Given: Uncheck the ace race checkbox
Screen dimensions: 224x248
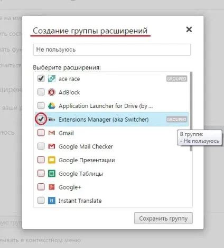Looking at the screenshot, I should click(41, 78).
